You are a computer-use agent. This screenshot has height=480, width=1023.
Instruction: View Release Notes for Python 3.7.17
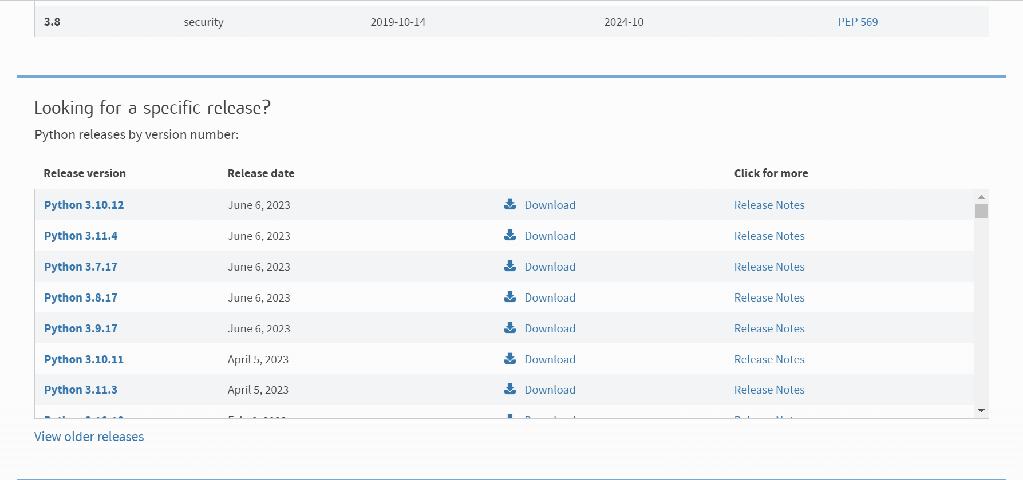[x=769, y=267]
